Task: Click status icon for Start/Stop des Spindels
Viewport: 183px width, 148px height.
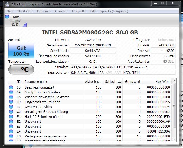Action: point(11,92)
